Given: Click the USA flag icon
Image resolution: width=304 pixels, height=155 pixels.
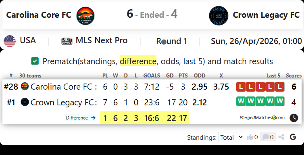Looking at the screenshot, I should [x=10, y=41].
